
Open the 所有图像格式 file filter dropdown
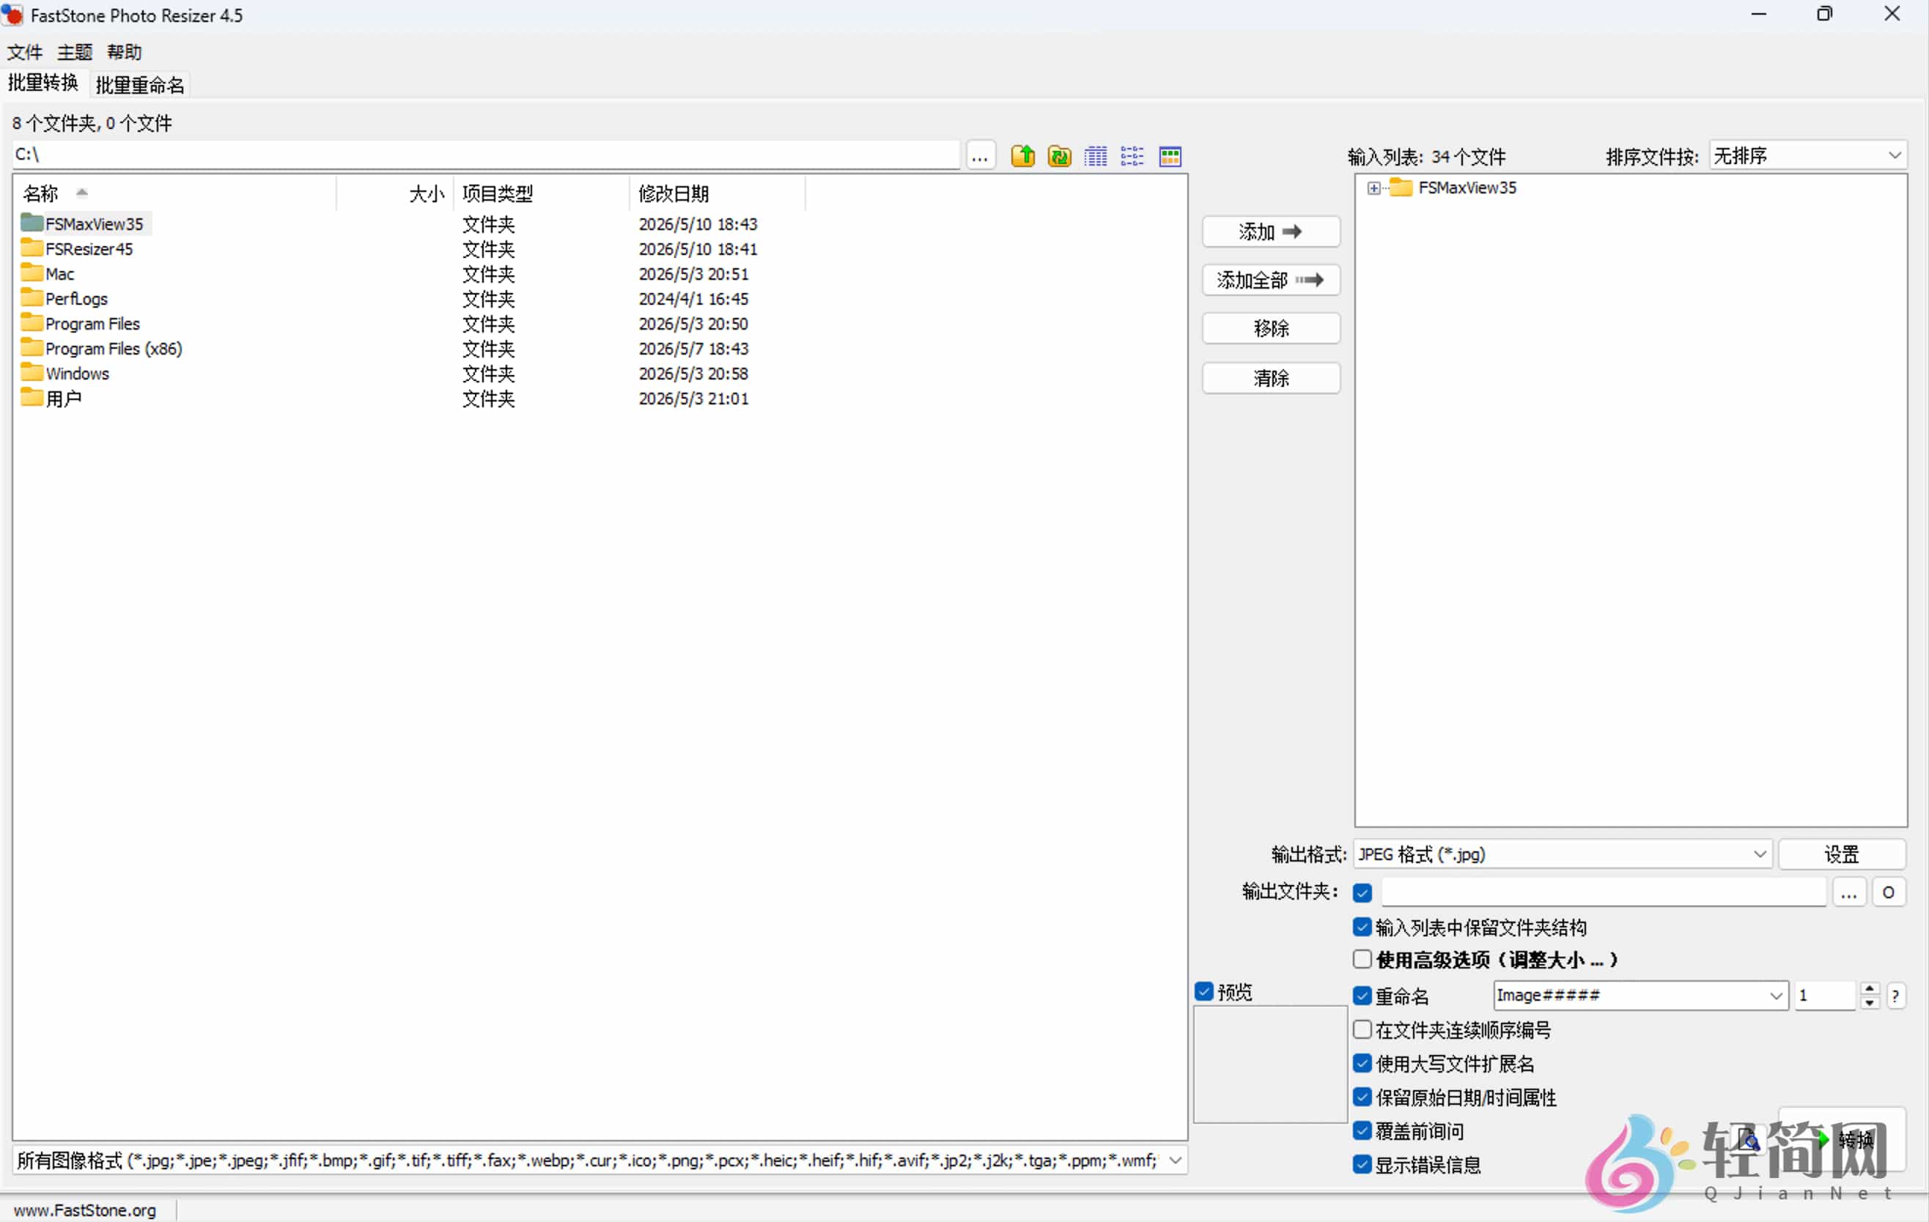point(600,1160)
